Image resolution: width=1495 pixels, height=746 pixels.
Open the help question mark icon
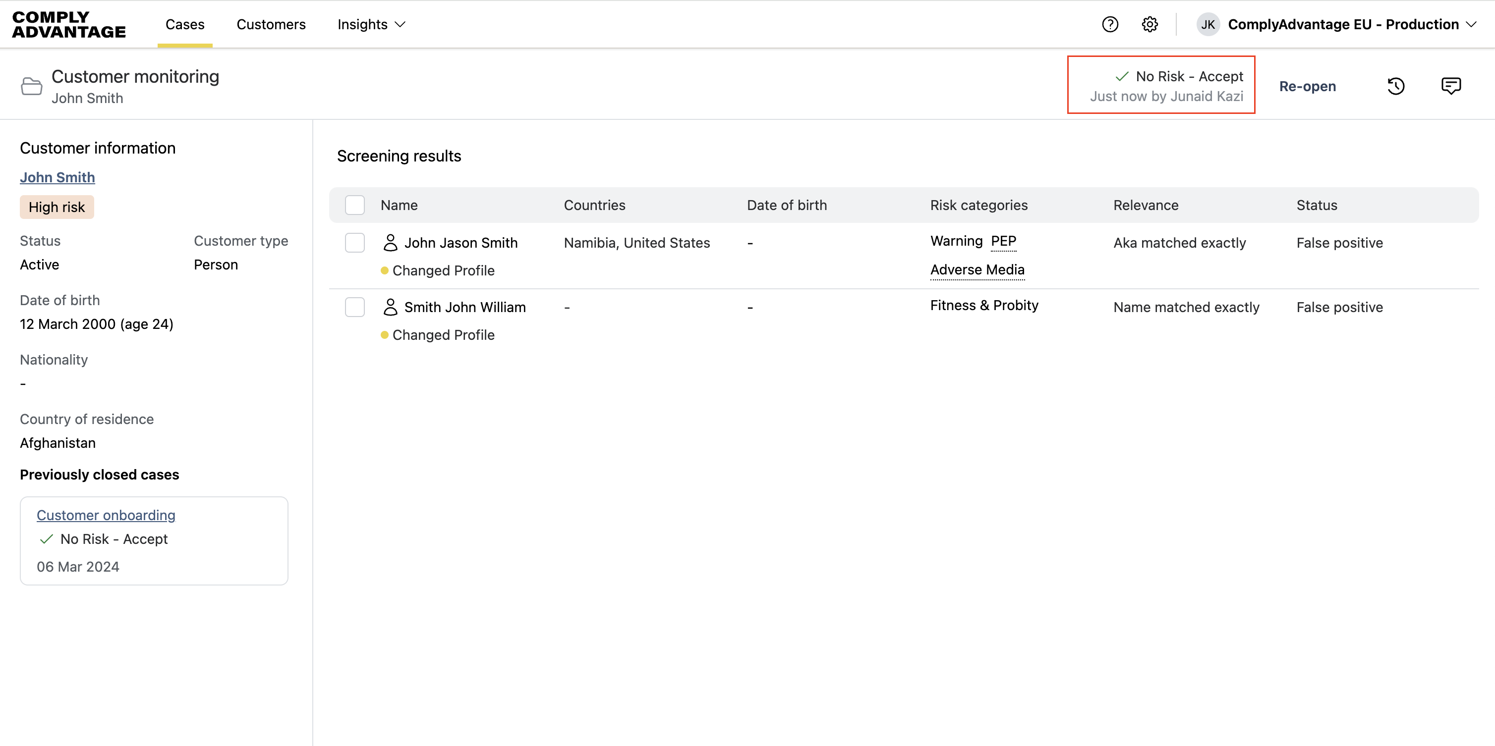(x=1110, y=24)
